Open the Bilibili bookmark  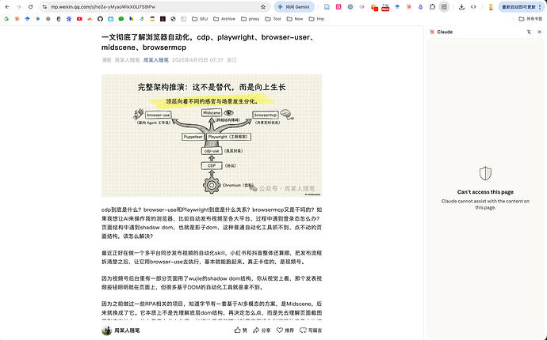[110, 19]
